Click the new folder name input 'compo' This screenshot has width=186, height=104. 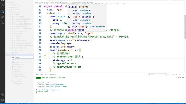pyautogui.click(x=24, y=57)
